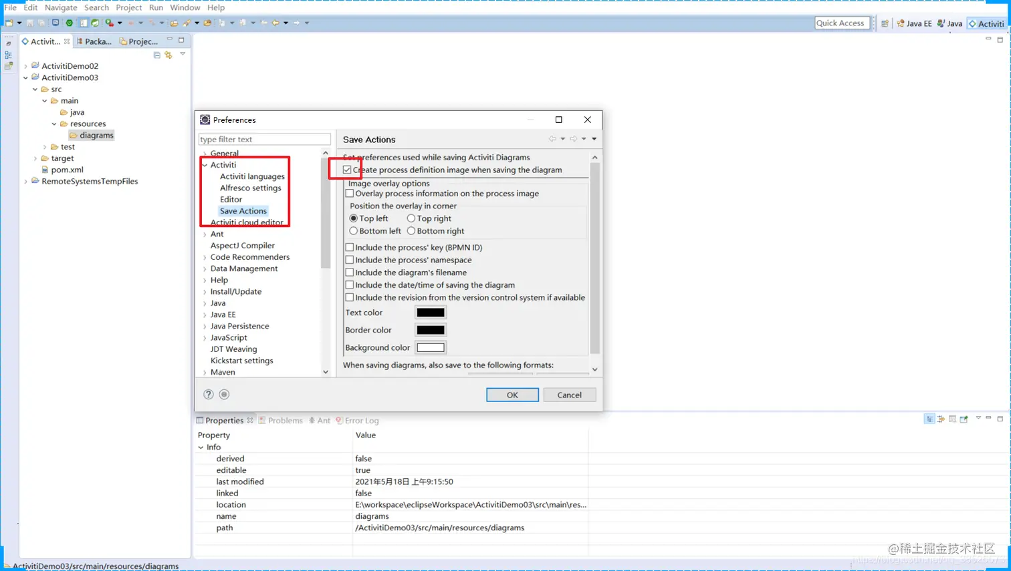Click Collapse All icon in navigator panel
Viewport: 1011px width, 571px height.
[157, 55]
